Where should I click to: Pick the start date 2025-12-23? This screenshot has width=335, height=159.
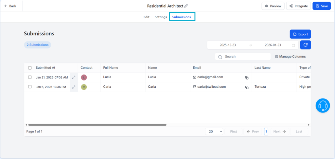click(228, 45)
